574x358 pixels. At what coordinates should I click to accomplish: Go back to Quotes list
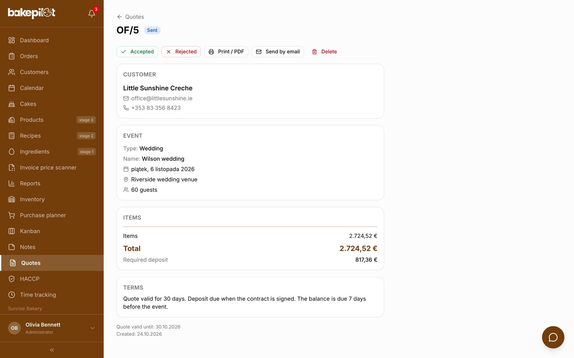130,17
